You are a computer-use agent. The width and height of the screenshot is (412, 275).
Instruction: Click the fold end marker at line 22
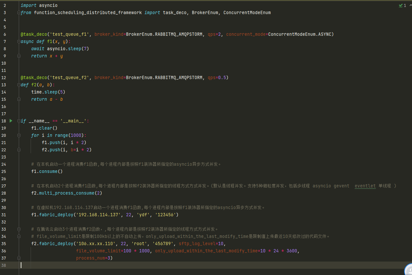coord(19,150)
